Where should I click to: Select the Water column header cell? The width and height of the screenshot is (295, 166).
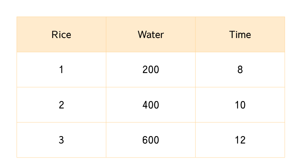[x=150, y=35]
